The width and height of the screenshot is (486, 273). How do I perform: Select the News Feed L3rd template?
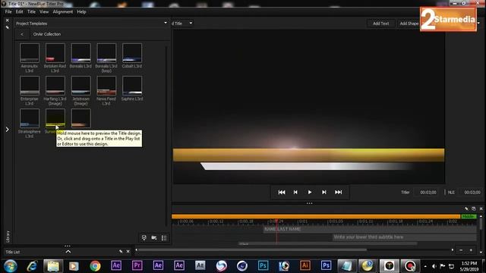(x=106, y=86)
